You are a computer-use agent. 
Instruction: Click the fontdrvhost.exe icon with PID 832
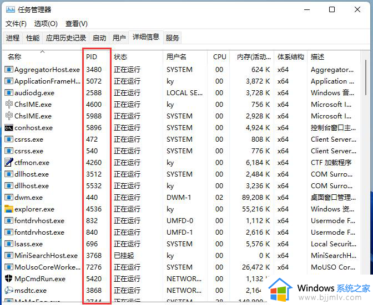(9, 220)
